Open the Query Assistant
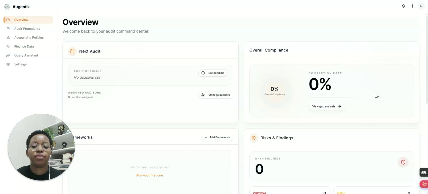Screen dimensions: 428x194 (26, 55)
